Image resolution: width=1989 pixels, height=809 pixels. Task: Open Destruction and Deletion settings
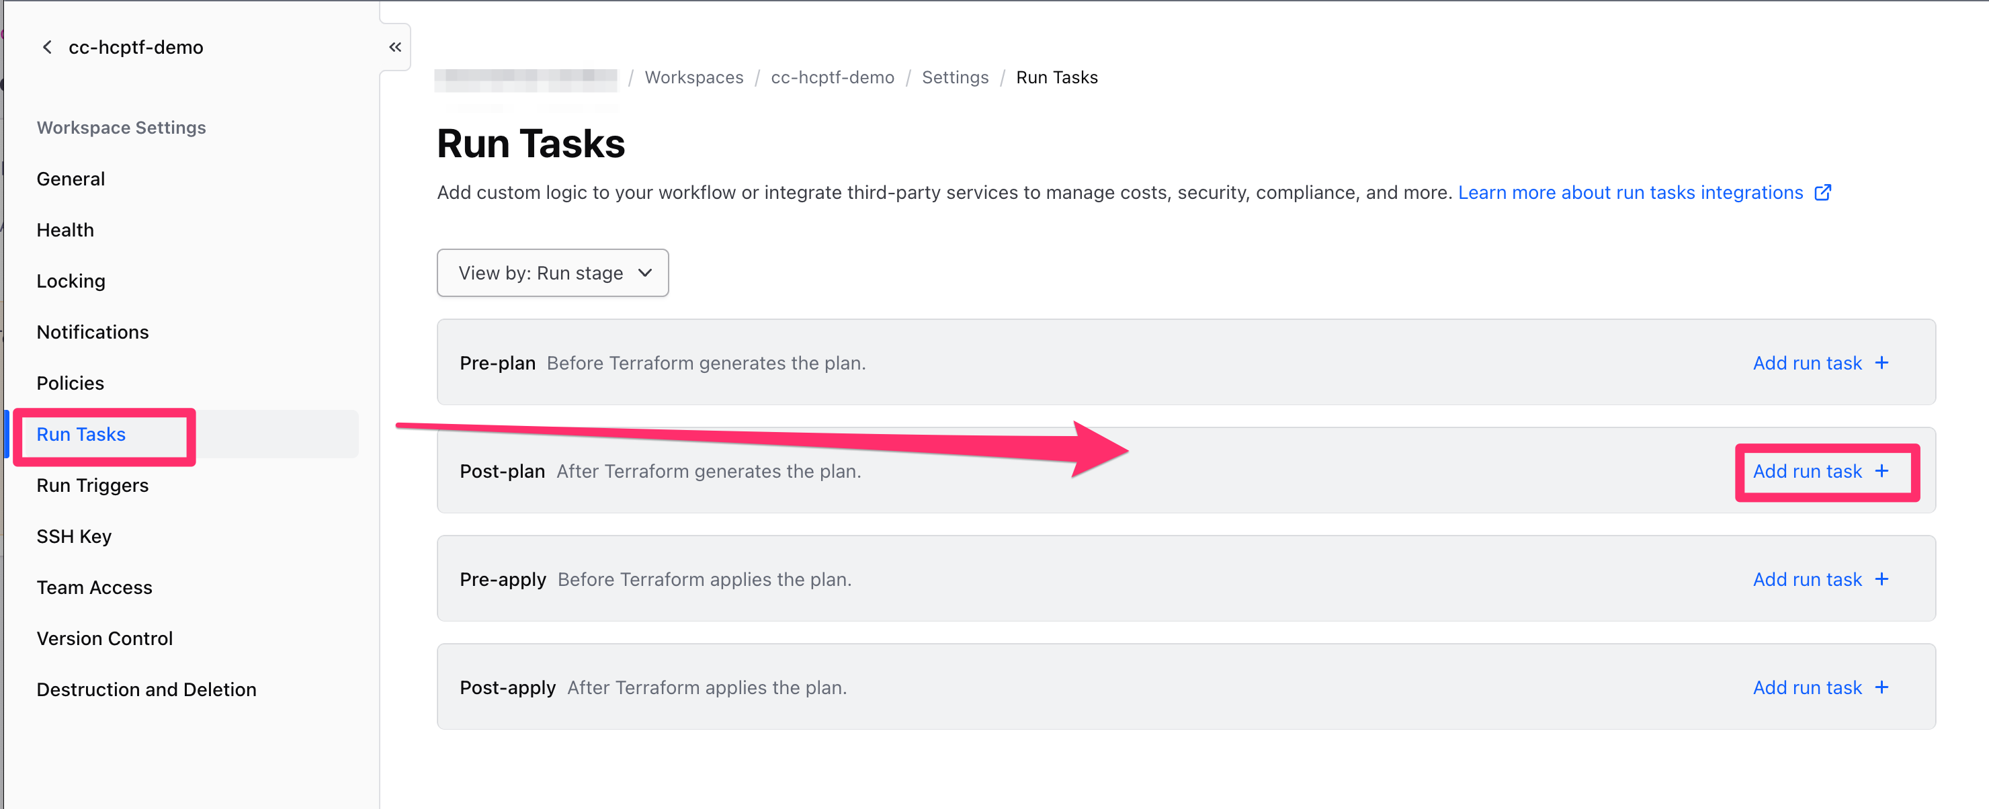tap(146, 689)
